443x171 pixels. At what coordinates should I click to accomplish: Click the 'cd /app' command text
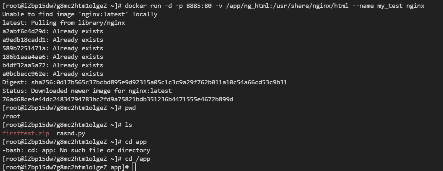(x=138, y=159)
